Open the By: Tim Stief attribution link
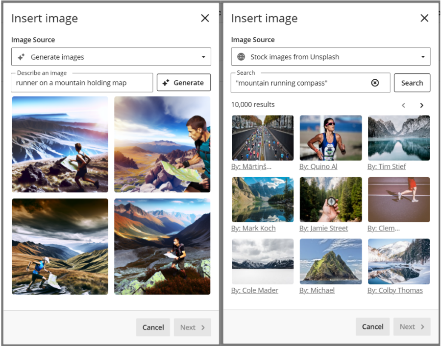The width and height of the screenshot is (441, 346). pos(387,167)
